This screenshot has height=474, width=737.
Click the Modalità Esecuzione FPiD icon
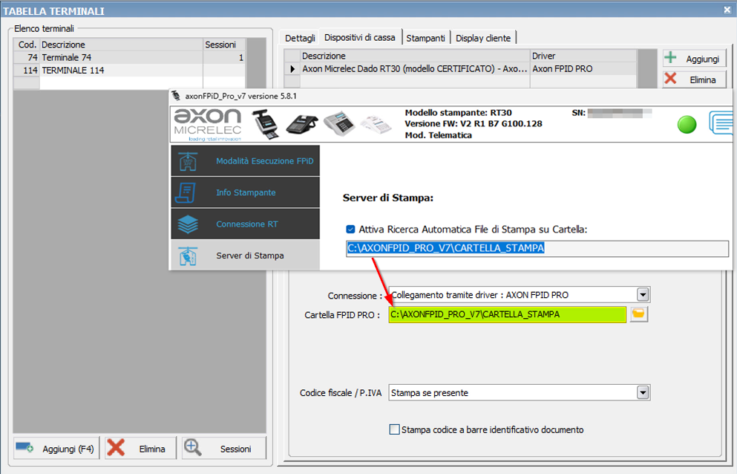[x=188, y=161]
